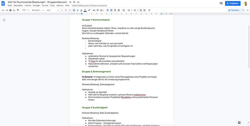Decrease font size with minus button
Image resolution: width=250 pixels, height=126 pixels.
pos(61,10)
